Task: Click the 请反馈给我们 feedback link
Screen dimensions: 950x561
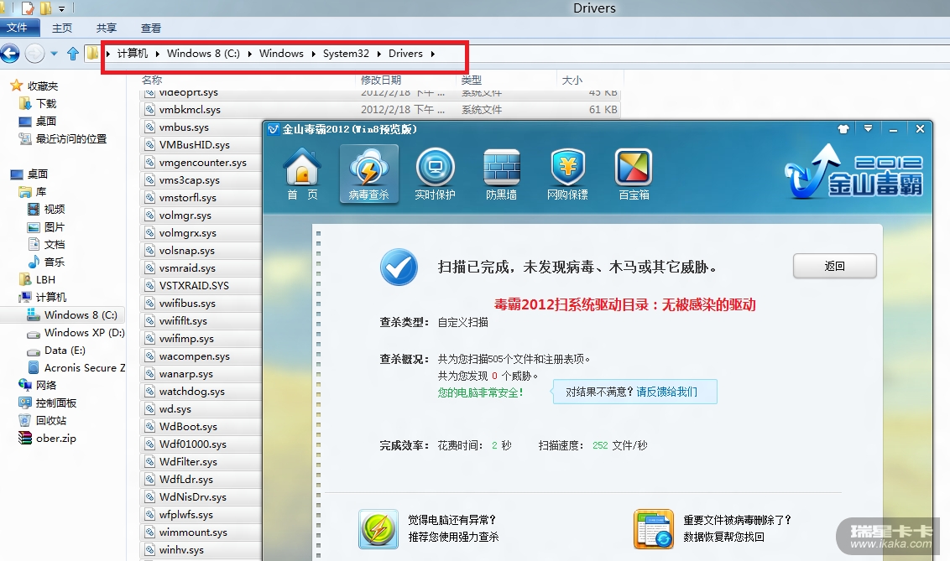Action: [x=666, y=392]
